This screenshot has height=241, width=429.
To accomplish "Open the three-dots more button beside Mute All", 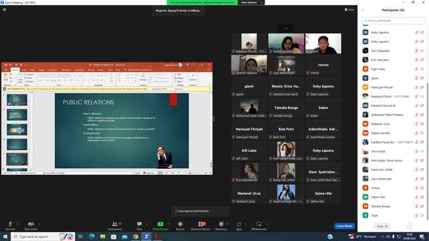I will tap(410, 226).
